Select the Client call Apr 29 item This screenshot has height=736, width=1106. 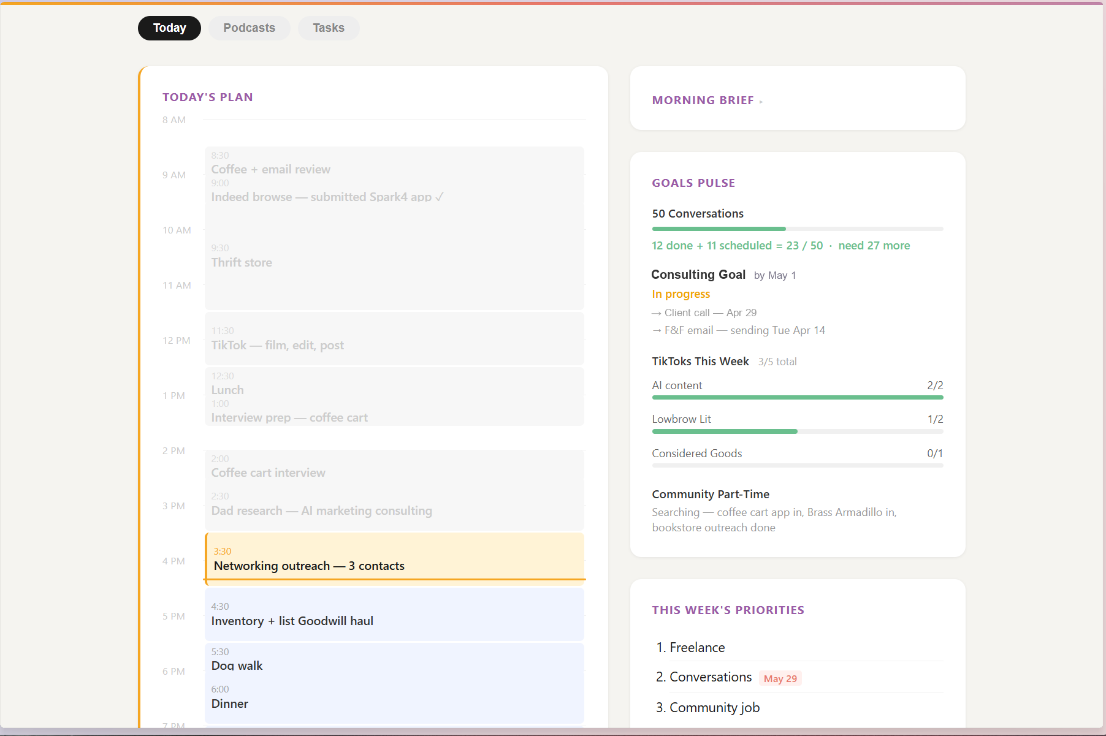pos(704,313)
